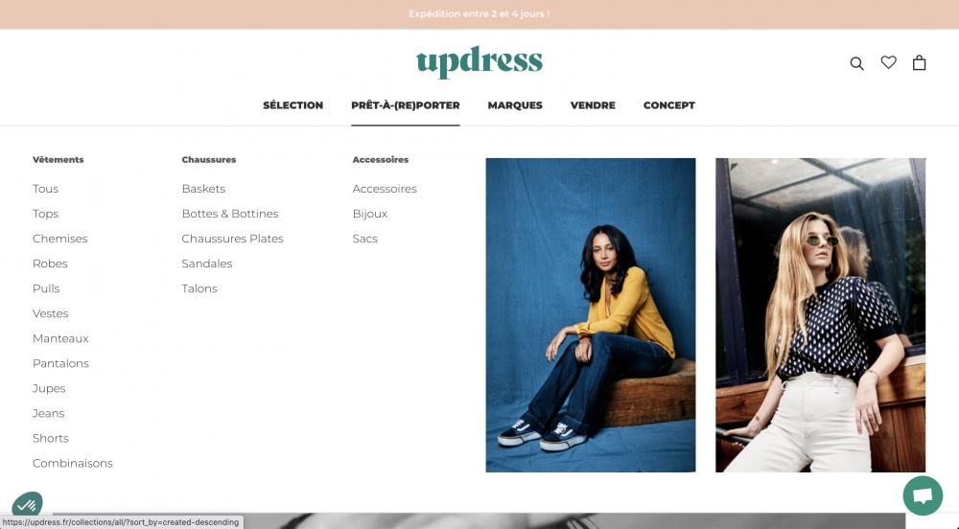The width and height of the screenshot is (959, 529).
Task: Open the search magnifier icon
Action: pos(856,63)
